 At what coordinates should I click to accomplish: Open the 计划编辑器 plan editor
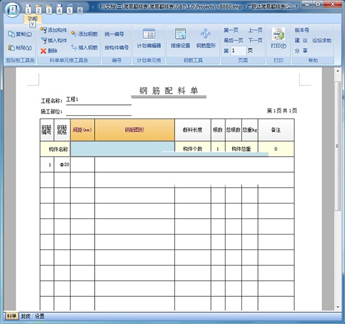point(149,38)
